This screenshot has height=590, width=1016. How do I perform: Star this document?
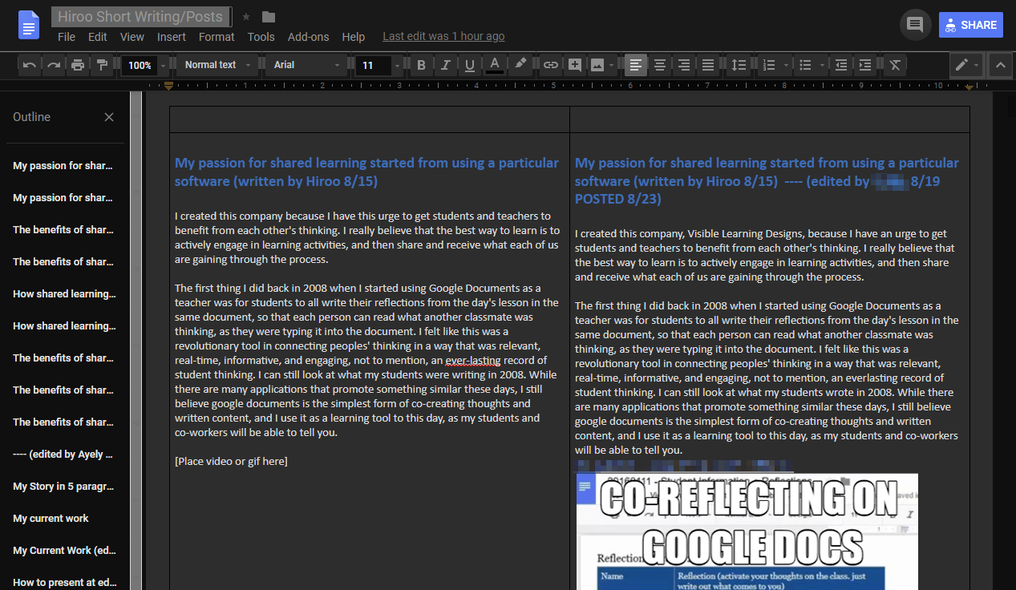click(x=246, y=17)
